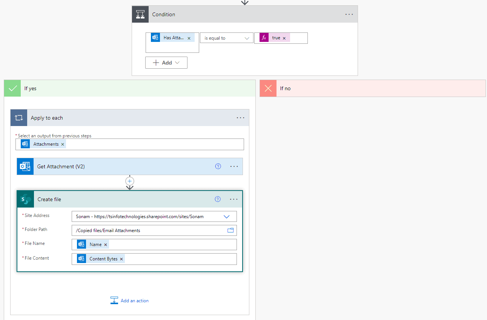Select the If yes branch header

130,88
